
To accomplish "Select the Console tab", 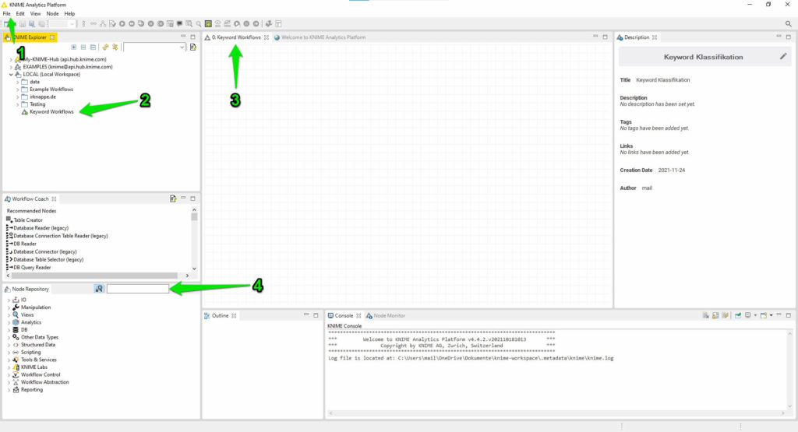I will coord(344,315).
